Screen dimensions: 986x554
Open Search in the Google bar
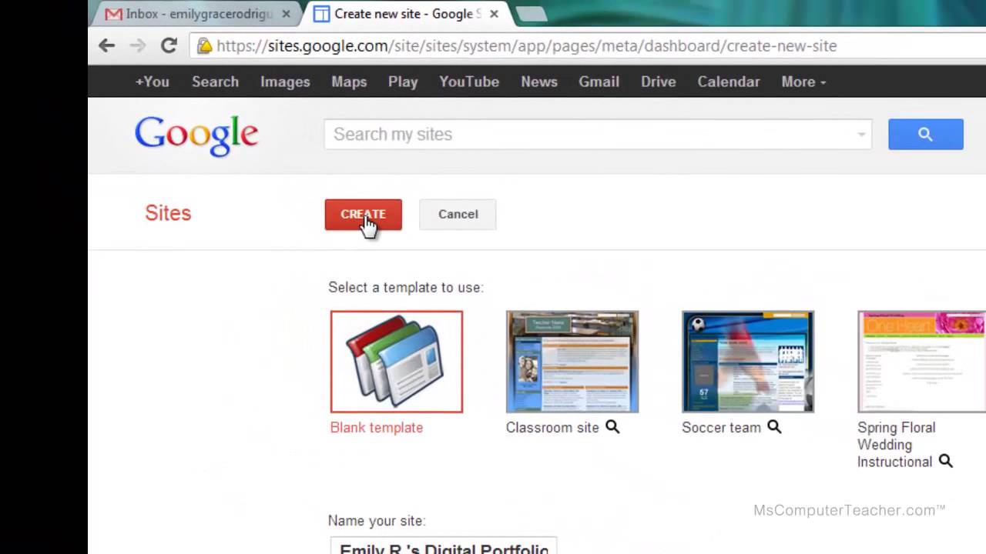click(x=215, y=82)
